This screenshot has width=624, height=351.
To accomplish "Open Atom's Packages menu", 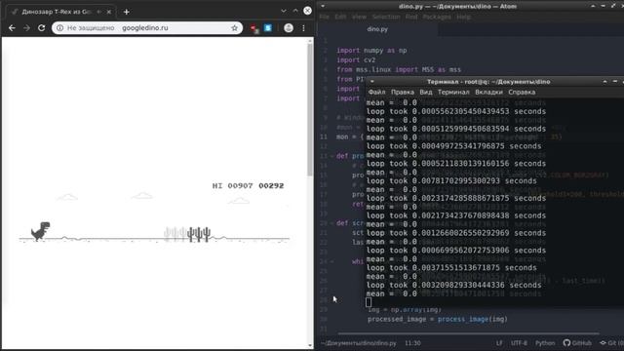I will 437,17.
